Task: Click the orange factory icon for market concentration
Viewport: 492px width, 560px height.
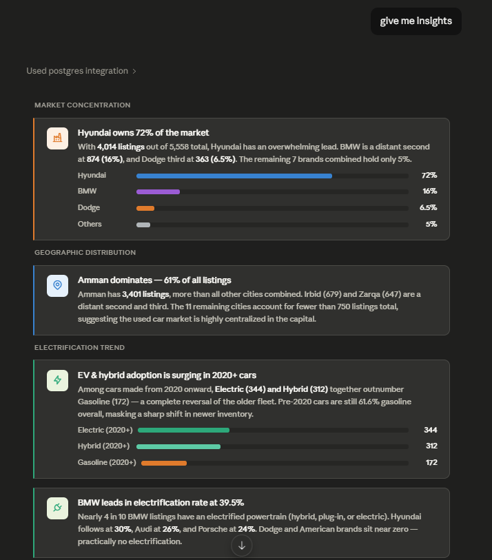Action: coord(57,138)
